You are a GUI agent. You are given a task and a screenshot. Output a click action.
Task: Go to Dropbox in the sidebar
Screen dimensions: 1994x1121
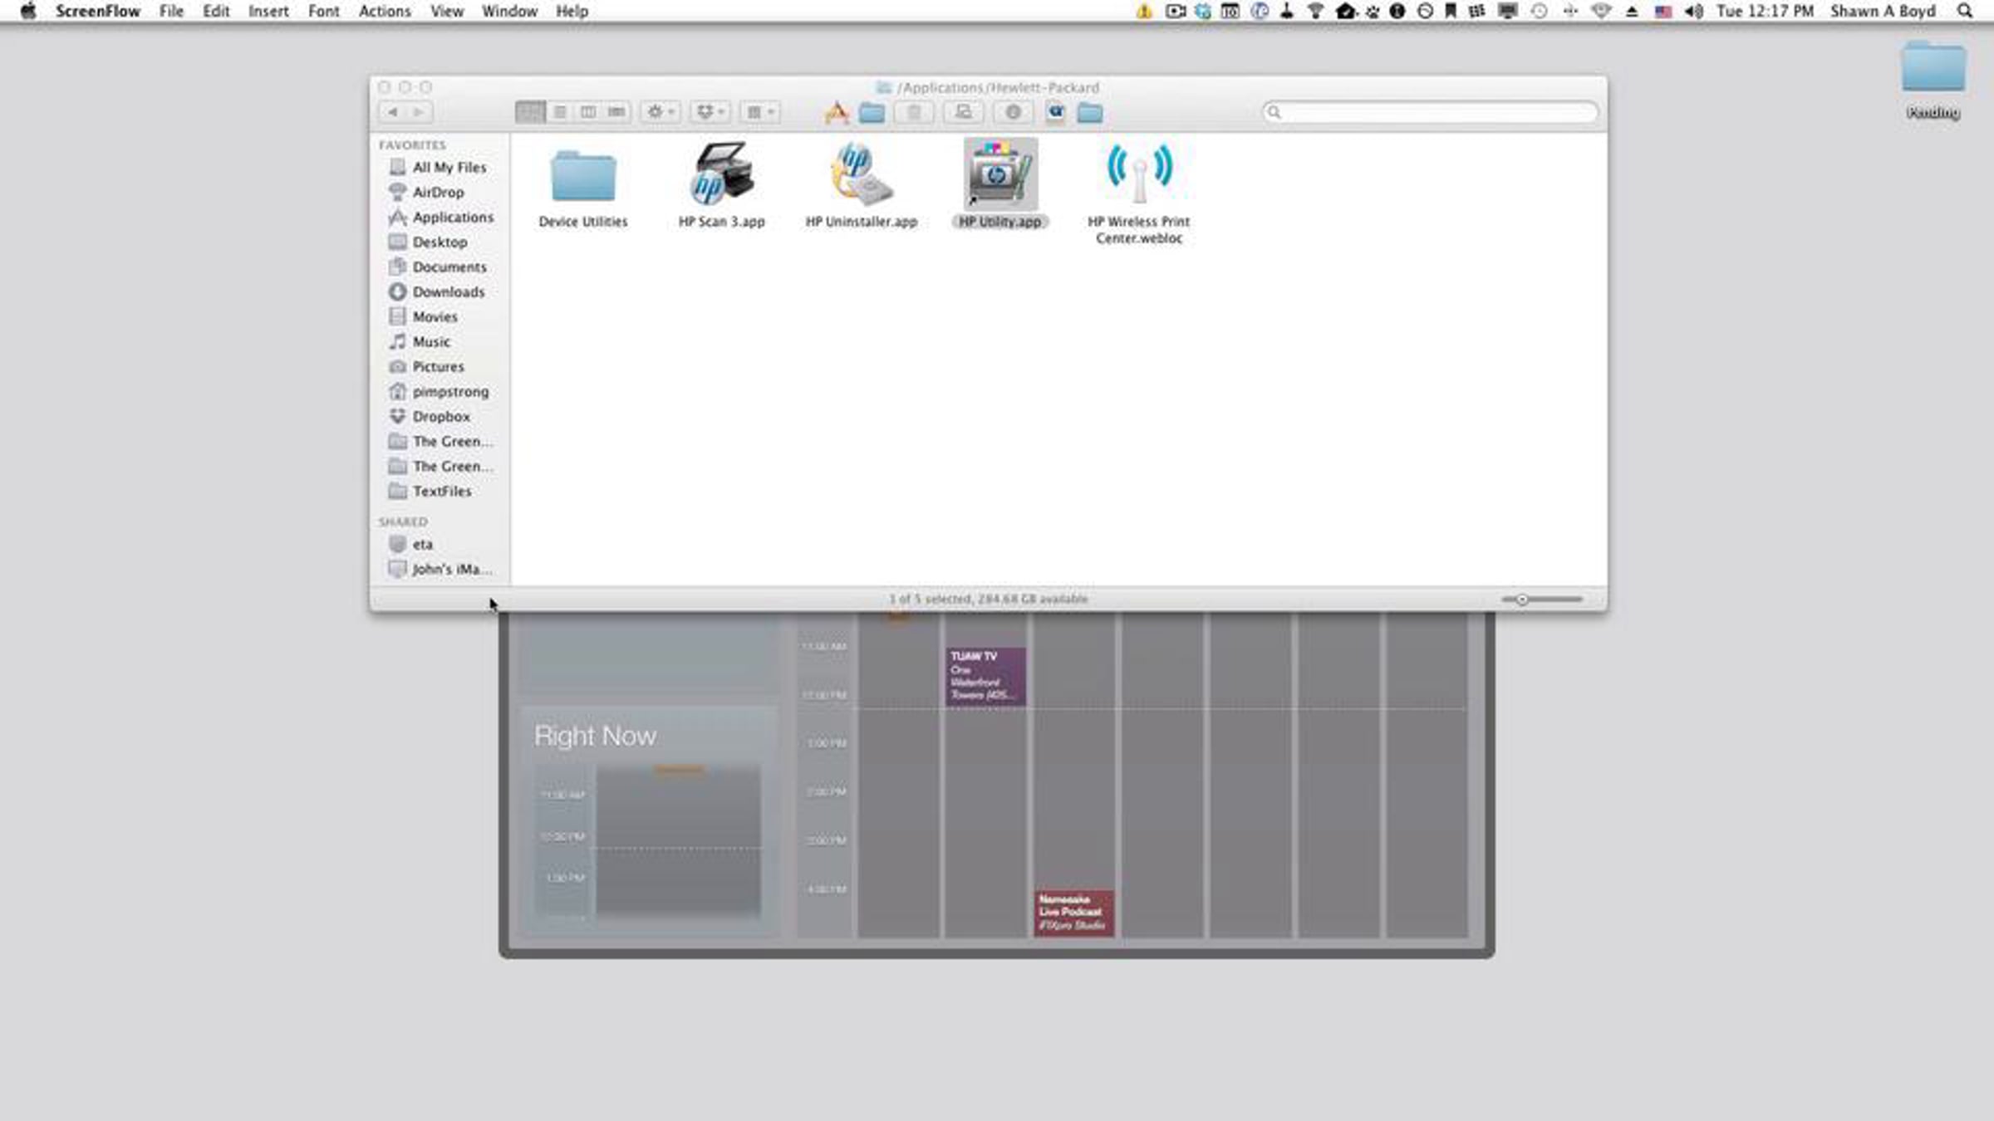pos(440,416)
